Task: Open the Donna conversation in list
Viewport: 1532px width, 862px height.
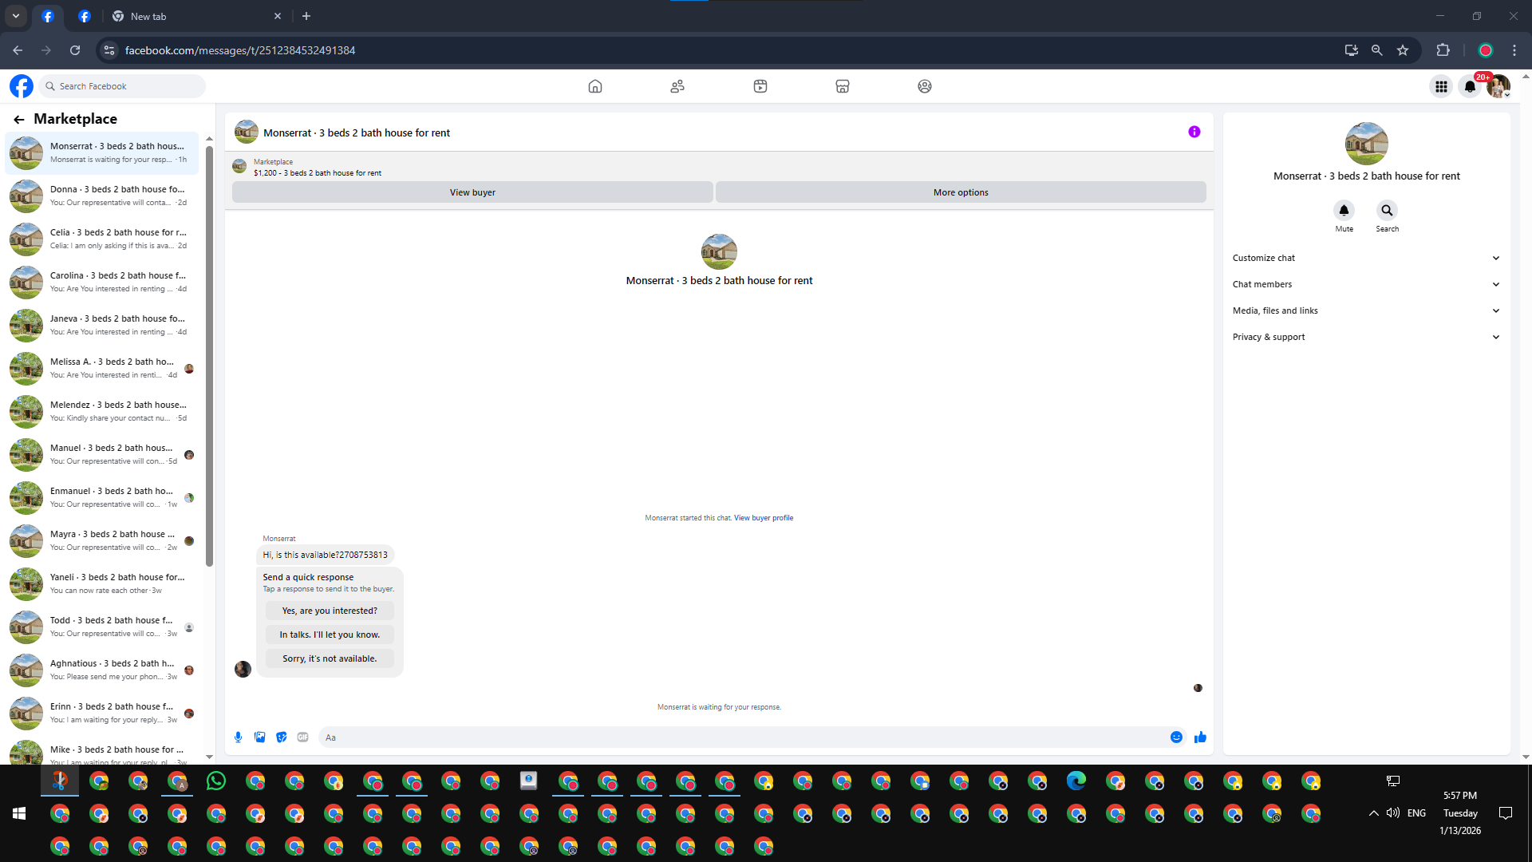Action: pos(104,196)
